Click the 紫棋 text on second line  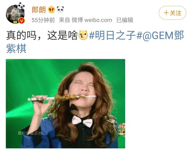click(16, 49)
